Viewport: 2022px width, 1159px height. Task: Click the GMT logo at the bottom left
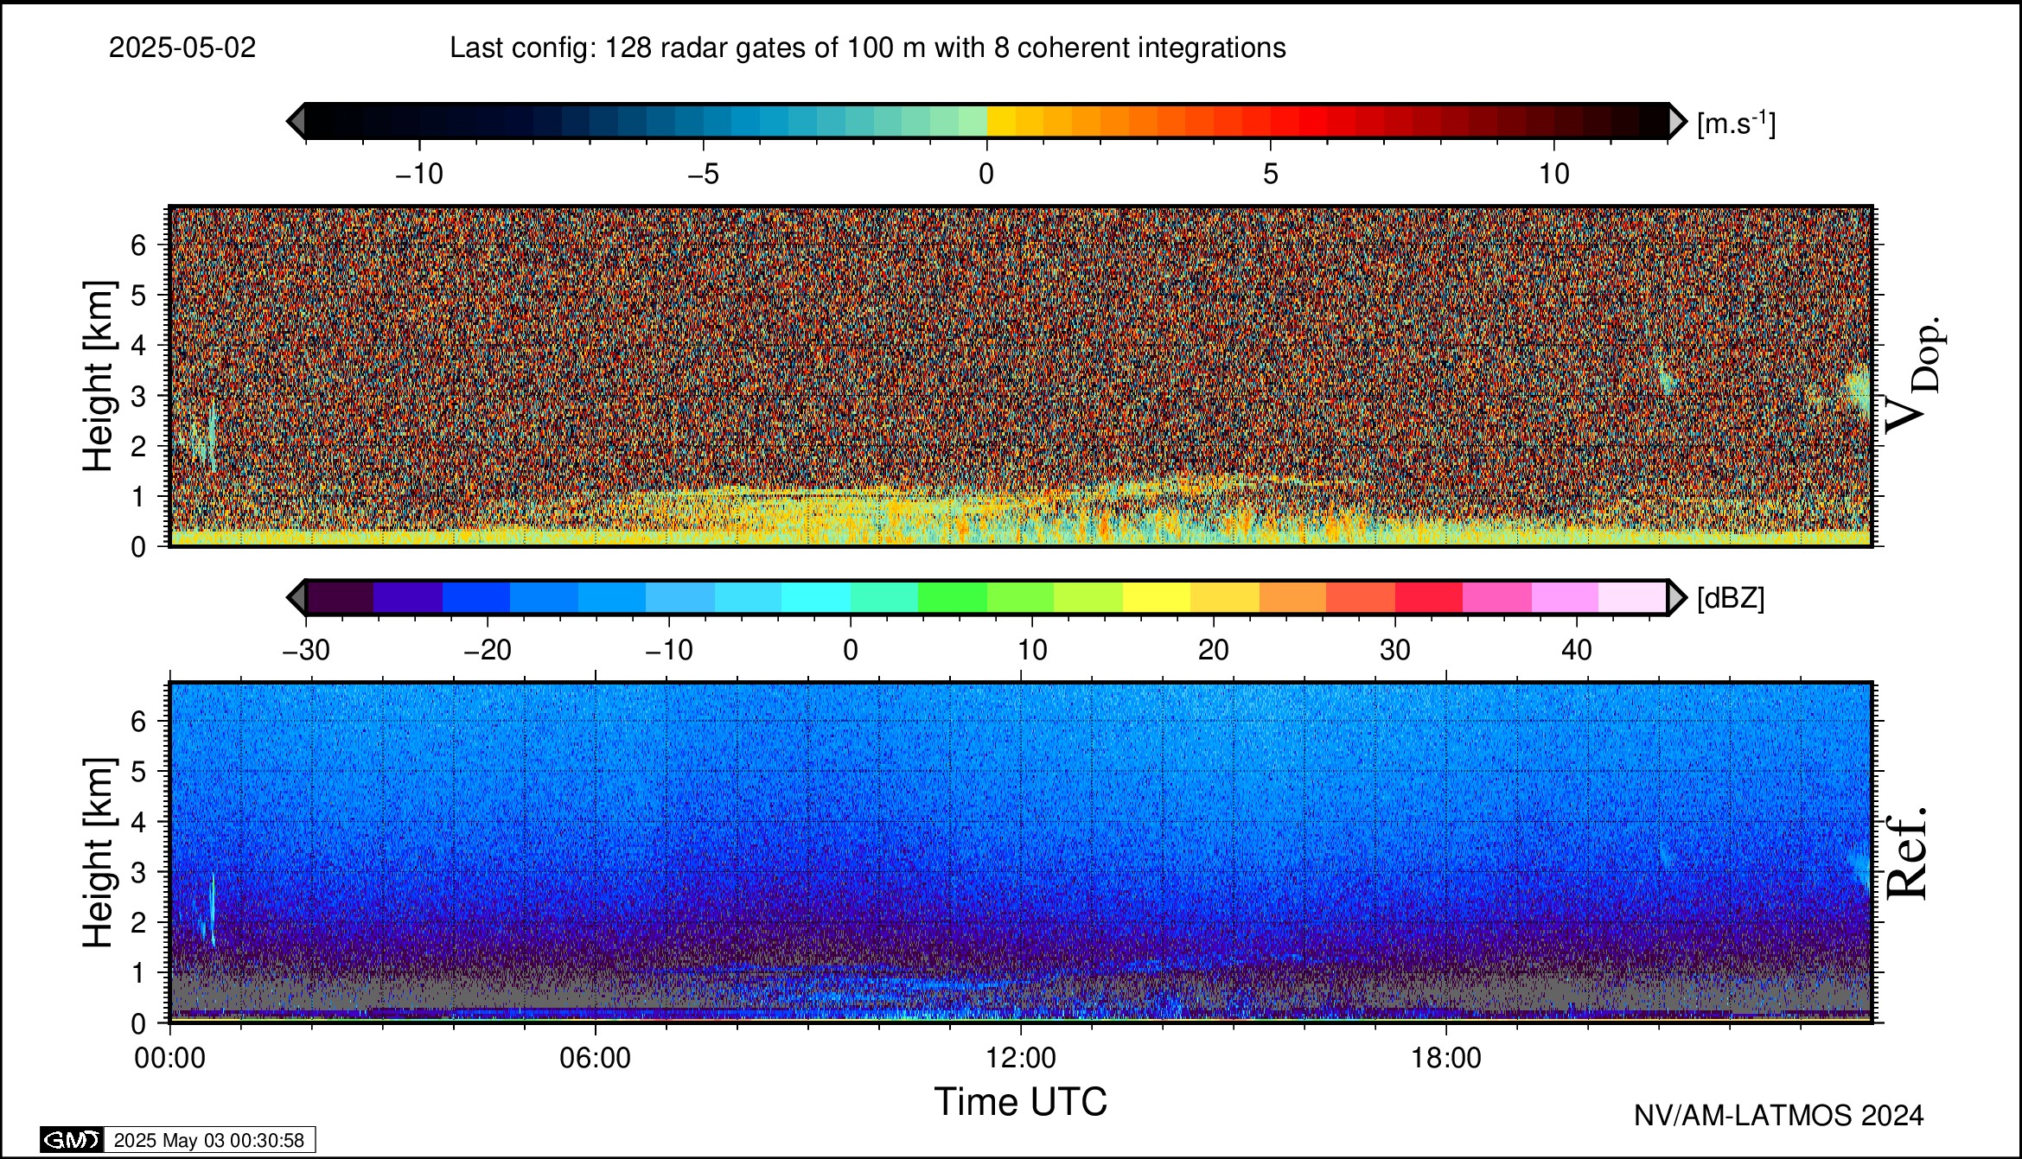click(x=71, y=1140)
